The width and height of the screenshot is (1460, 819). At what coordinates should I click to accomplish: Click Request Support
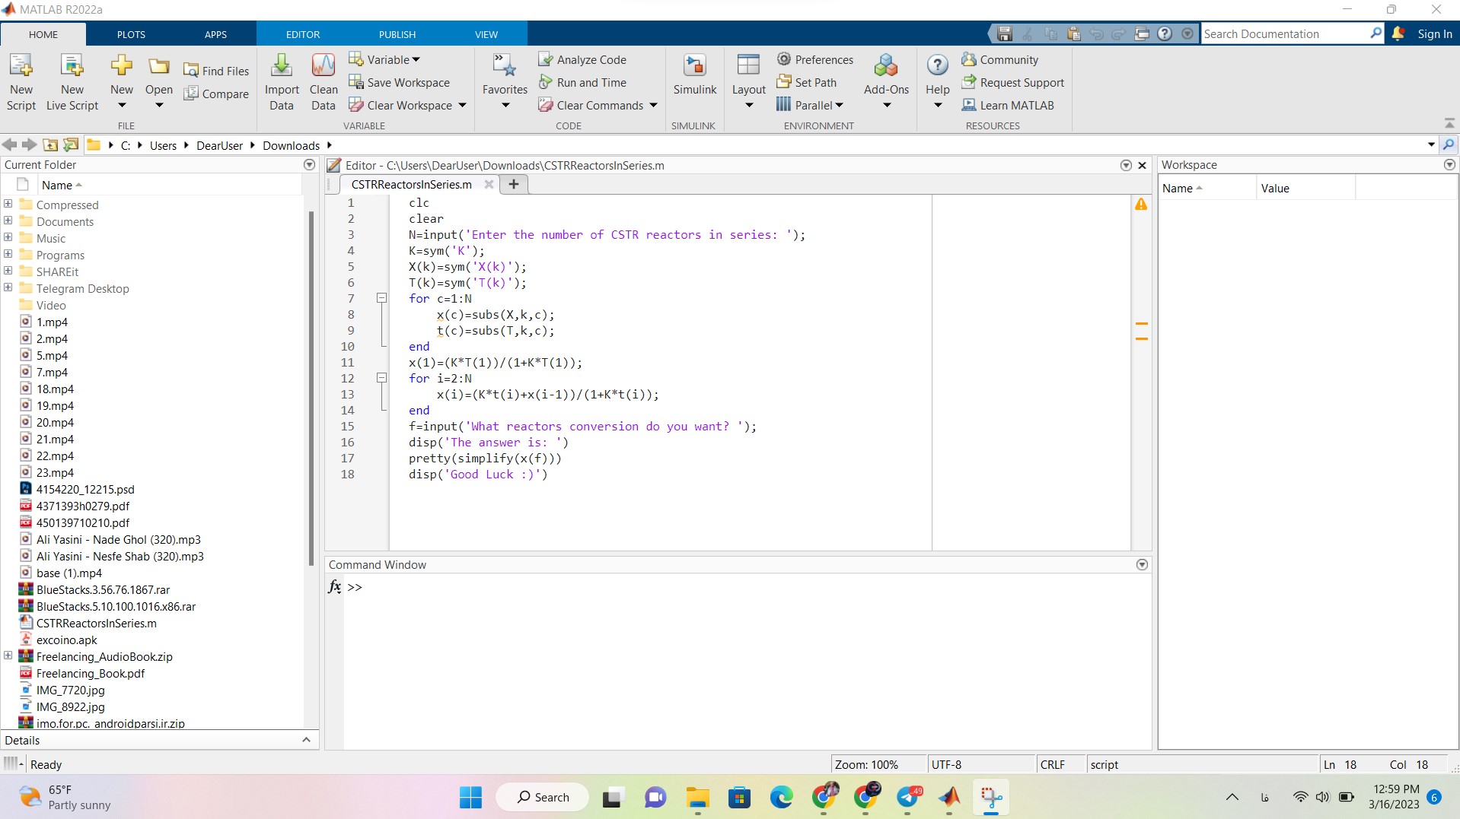(x=1012, y=82)
